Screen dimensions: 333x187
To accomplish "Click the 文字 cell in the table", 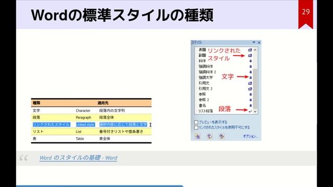I will click(36, 111).
